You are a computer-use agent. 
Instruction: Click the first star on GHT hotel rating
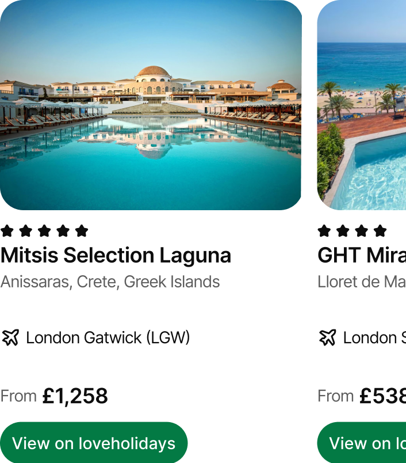(x=324, y=231)
